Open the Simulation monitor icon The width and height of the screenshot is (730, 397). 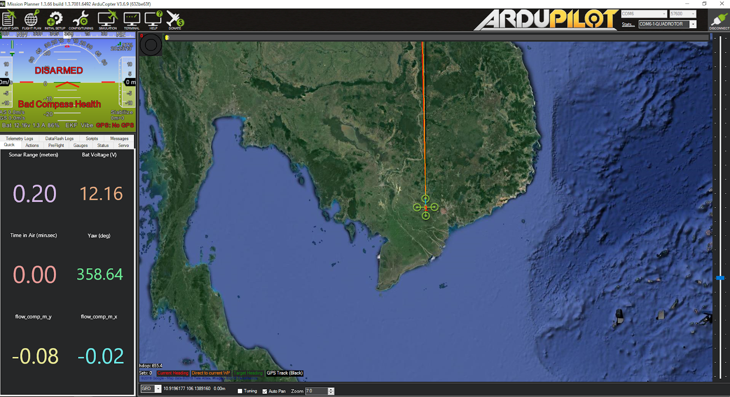(x=108, y=20)
